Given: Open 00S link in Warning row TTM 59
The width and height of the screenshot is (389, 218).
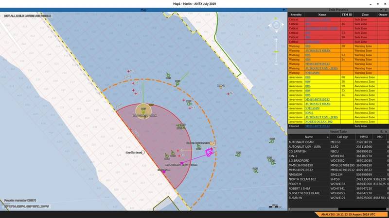Looking at the screenshot, I should (x=308, y=46).
